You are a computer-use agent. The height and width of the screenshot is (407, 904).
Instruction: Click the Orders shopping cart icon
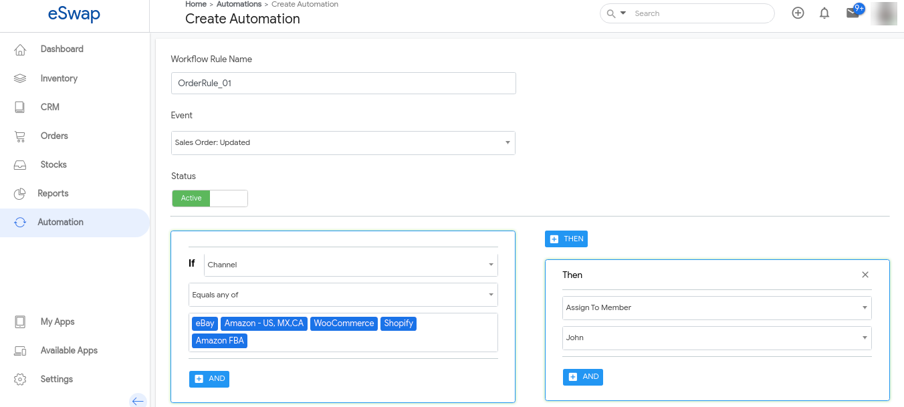coord(20,136)
